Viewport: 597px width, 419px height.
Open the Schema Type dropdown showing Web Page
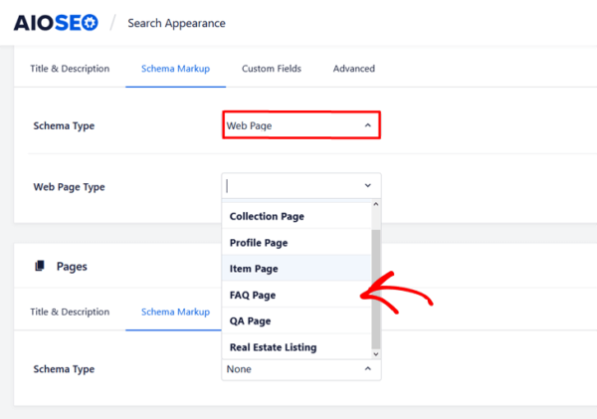pos(299,125)
